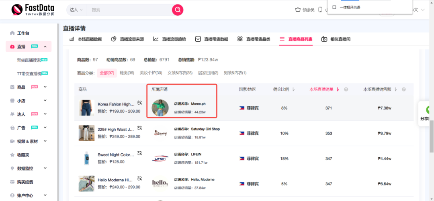This screenshot has height=201, width=434.
Task: Click the 广告 sidebar icon
Action: pyautogui.click(x=12, y=128)
